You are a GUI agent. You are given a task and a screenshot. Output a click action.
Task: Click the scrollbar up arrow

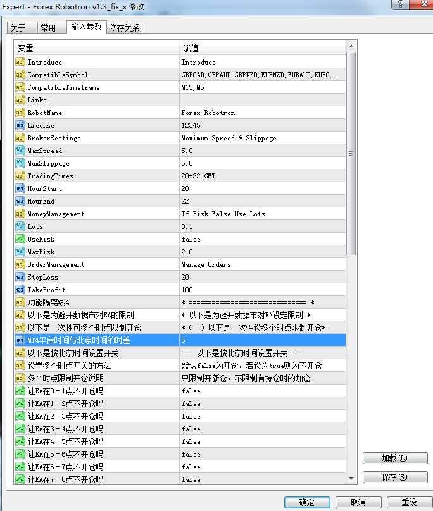coord(351,46)
